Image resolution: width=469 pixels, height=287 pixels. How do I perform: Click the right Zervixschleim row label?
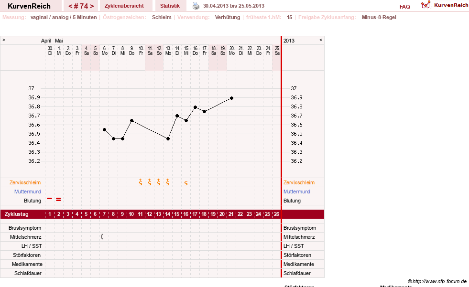pos(299,182)
